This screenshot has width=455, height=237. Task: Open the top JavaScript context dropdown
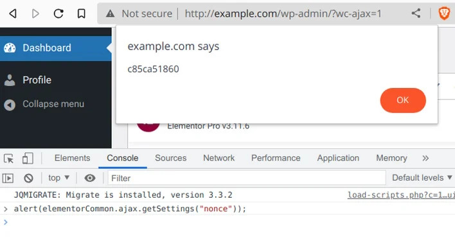[x=58, y=177]
